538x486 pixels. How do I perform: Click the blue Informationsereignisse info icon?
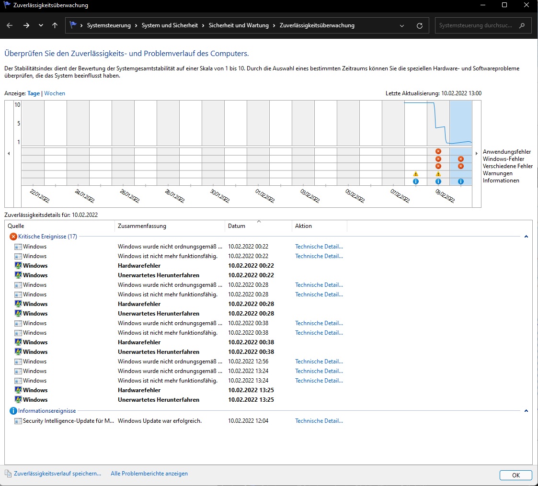click(13, 411)
